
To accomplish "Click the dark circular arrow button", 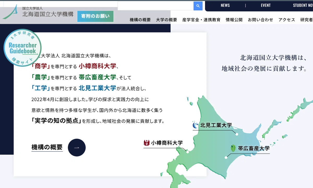I will (x=77, y=148).
